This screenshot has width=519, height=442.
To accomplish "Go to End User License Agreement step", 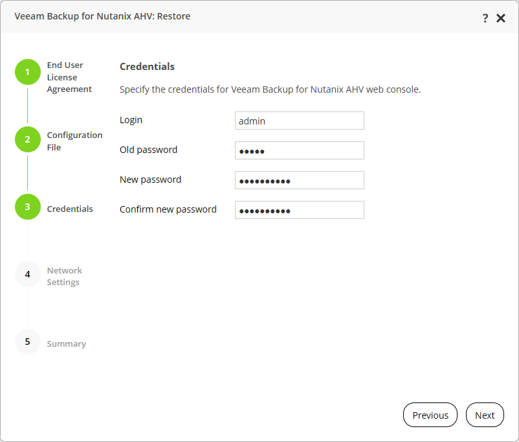I will [x=69, y=77].
